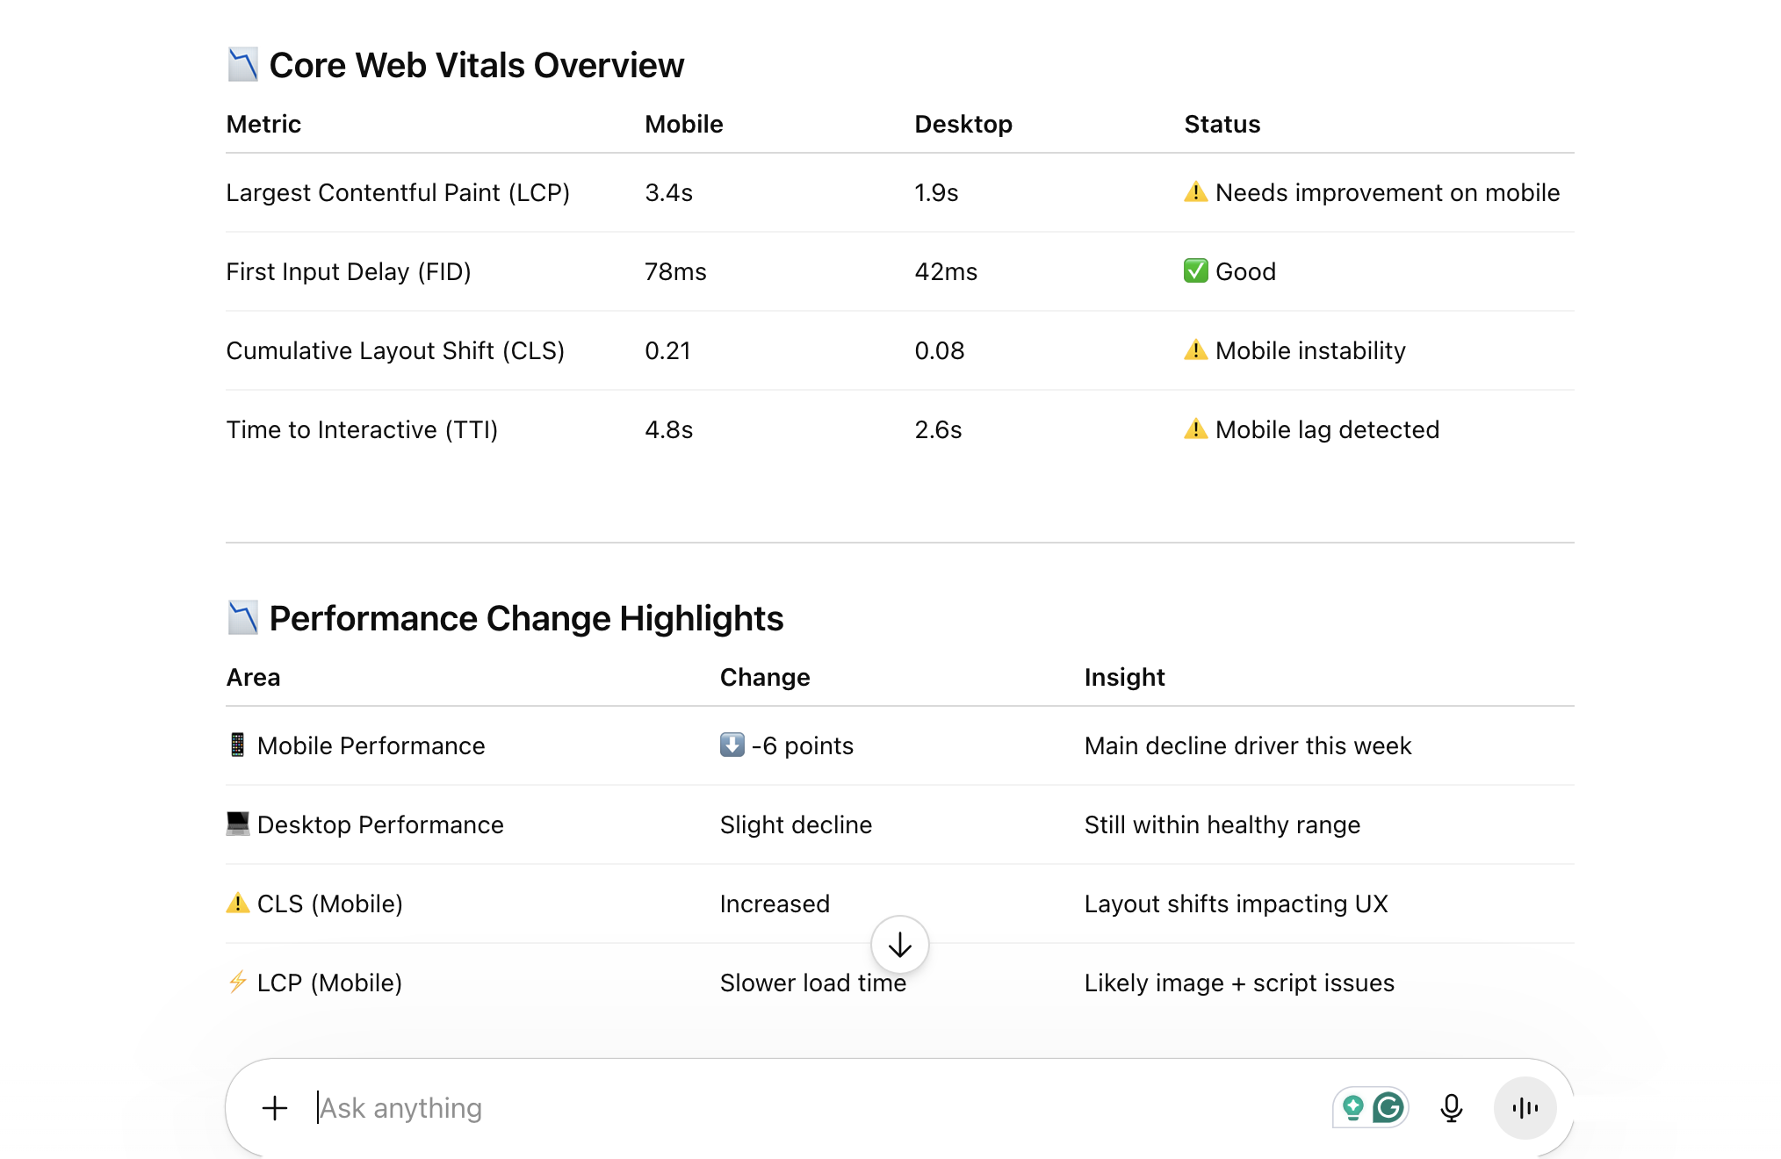Click the blue down-arrow next to -6 points
Viewport: 1781px width, 1159px height.
tap(733, 745)
